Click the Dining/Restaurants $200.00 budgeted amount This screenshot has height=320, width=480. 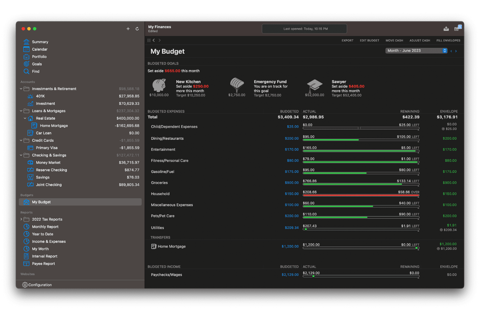coord(292,138)
